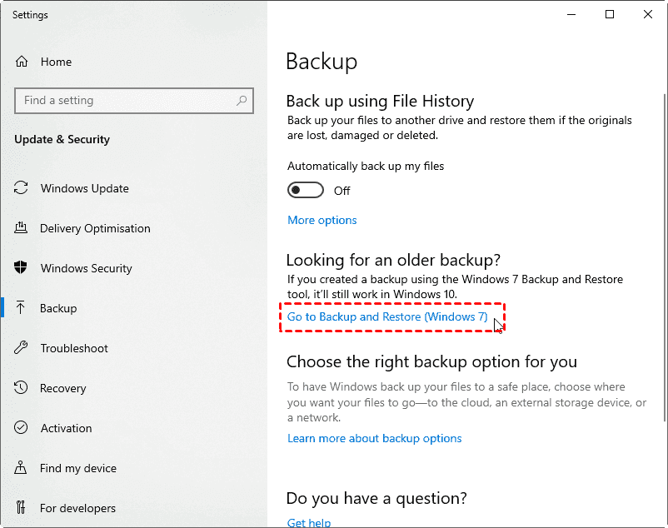Image resolution: width=668 pixels, height=528 pixels.
Task: Select Recovery from the sidebar
Action: point(65,388)
